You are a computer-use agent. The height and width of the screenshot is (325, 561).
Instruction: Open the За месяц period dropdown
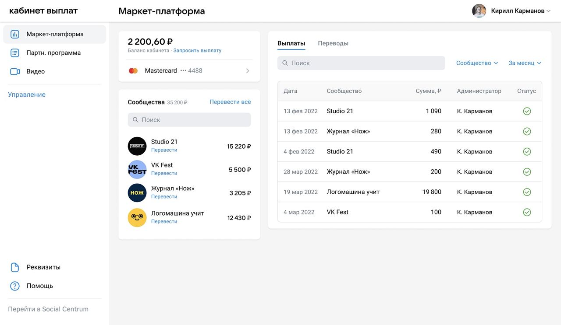525,63
